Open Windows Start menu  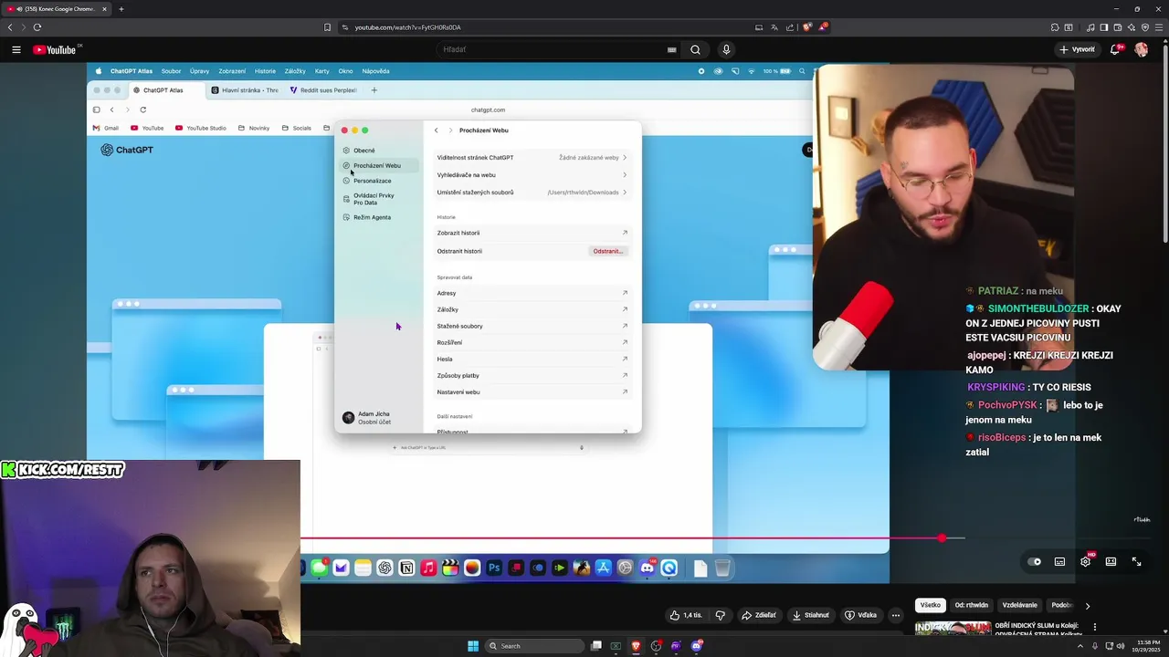[x=473, y=646]
